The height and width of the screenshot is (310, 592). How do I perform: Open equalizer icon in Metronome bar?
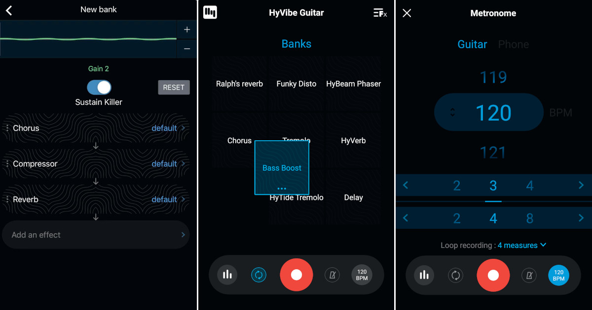click(424, 275)
